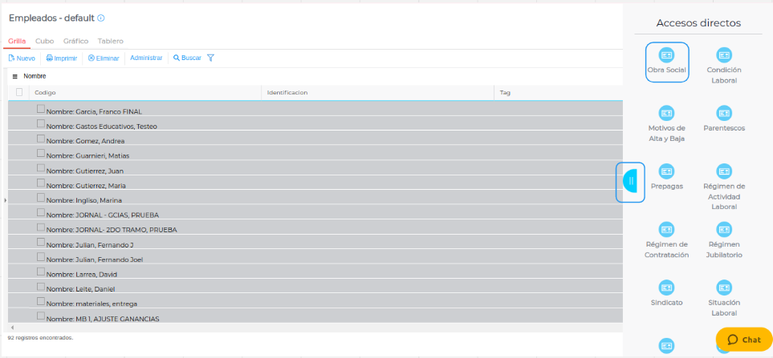Click the info icon beside Empleados title
This screenshot has height=358, width=773.
pyautogui.click(x=101, y=18)
